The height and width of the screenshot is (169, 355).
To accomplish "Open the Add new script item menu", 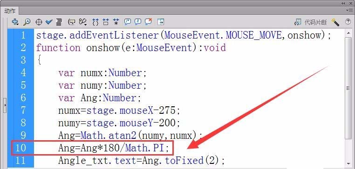I will (15, 22).
